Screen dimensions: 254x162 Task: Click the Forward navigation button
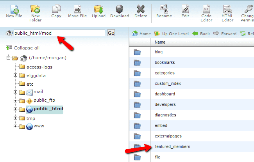(225, 33)
